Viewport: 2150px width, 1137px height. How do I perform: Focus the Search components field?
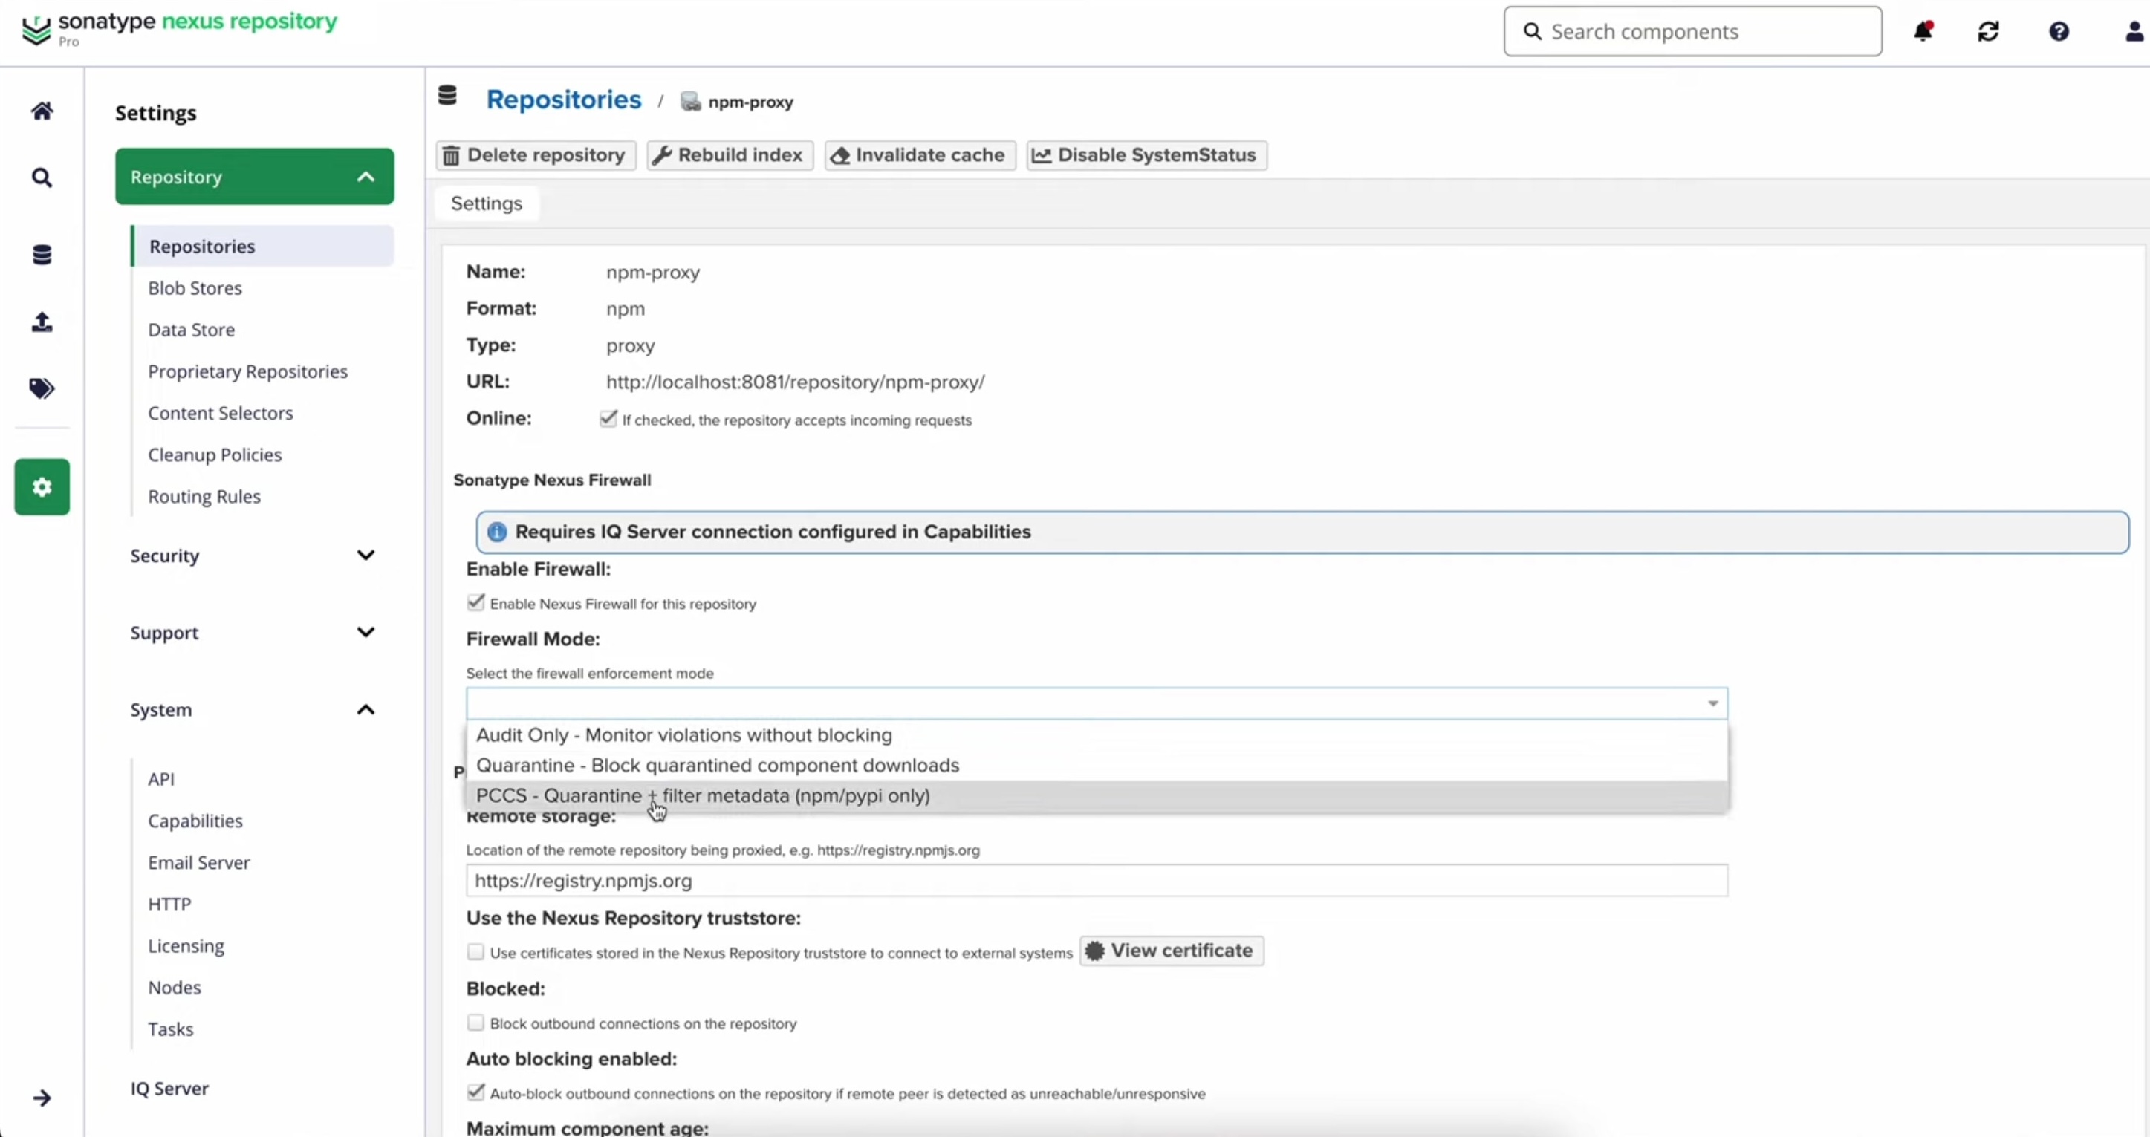coord(1692,32)
